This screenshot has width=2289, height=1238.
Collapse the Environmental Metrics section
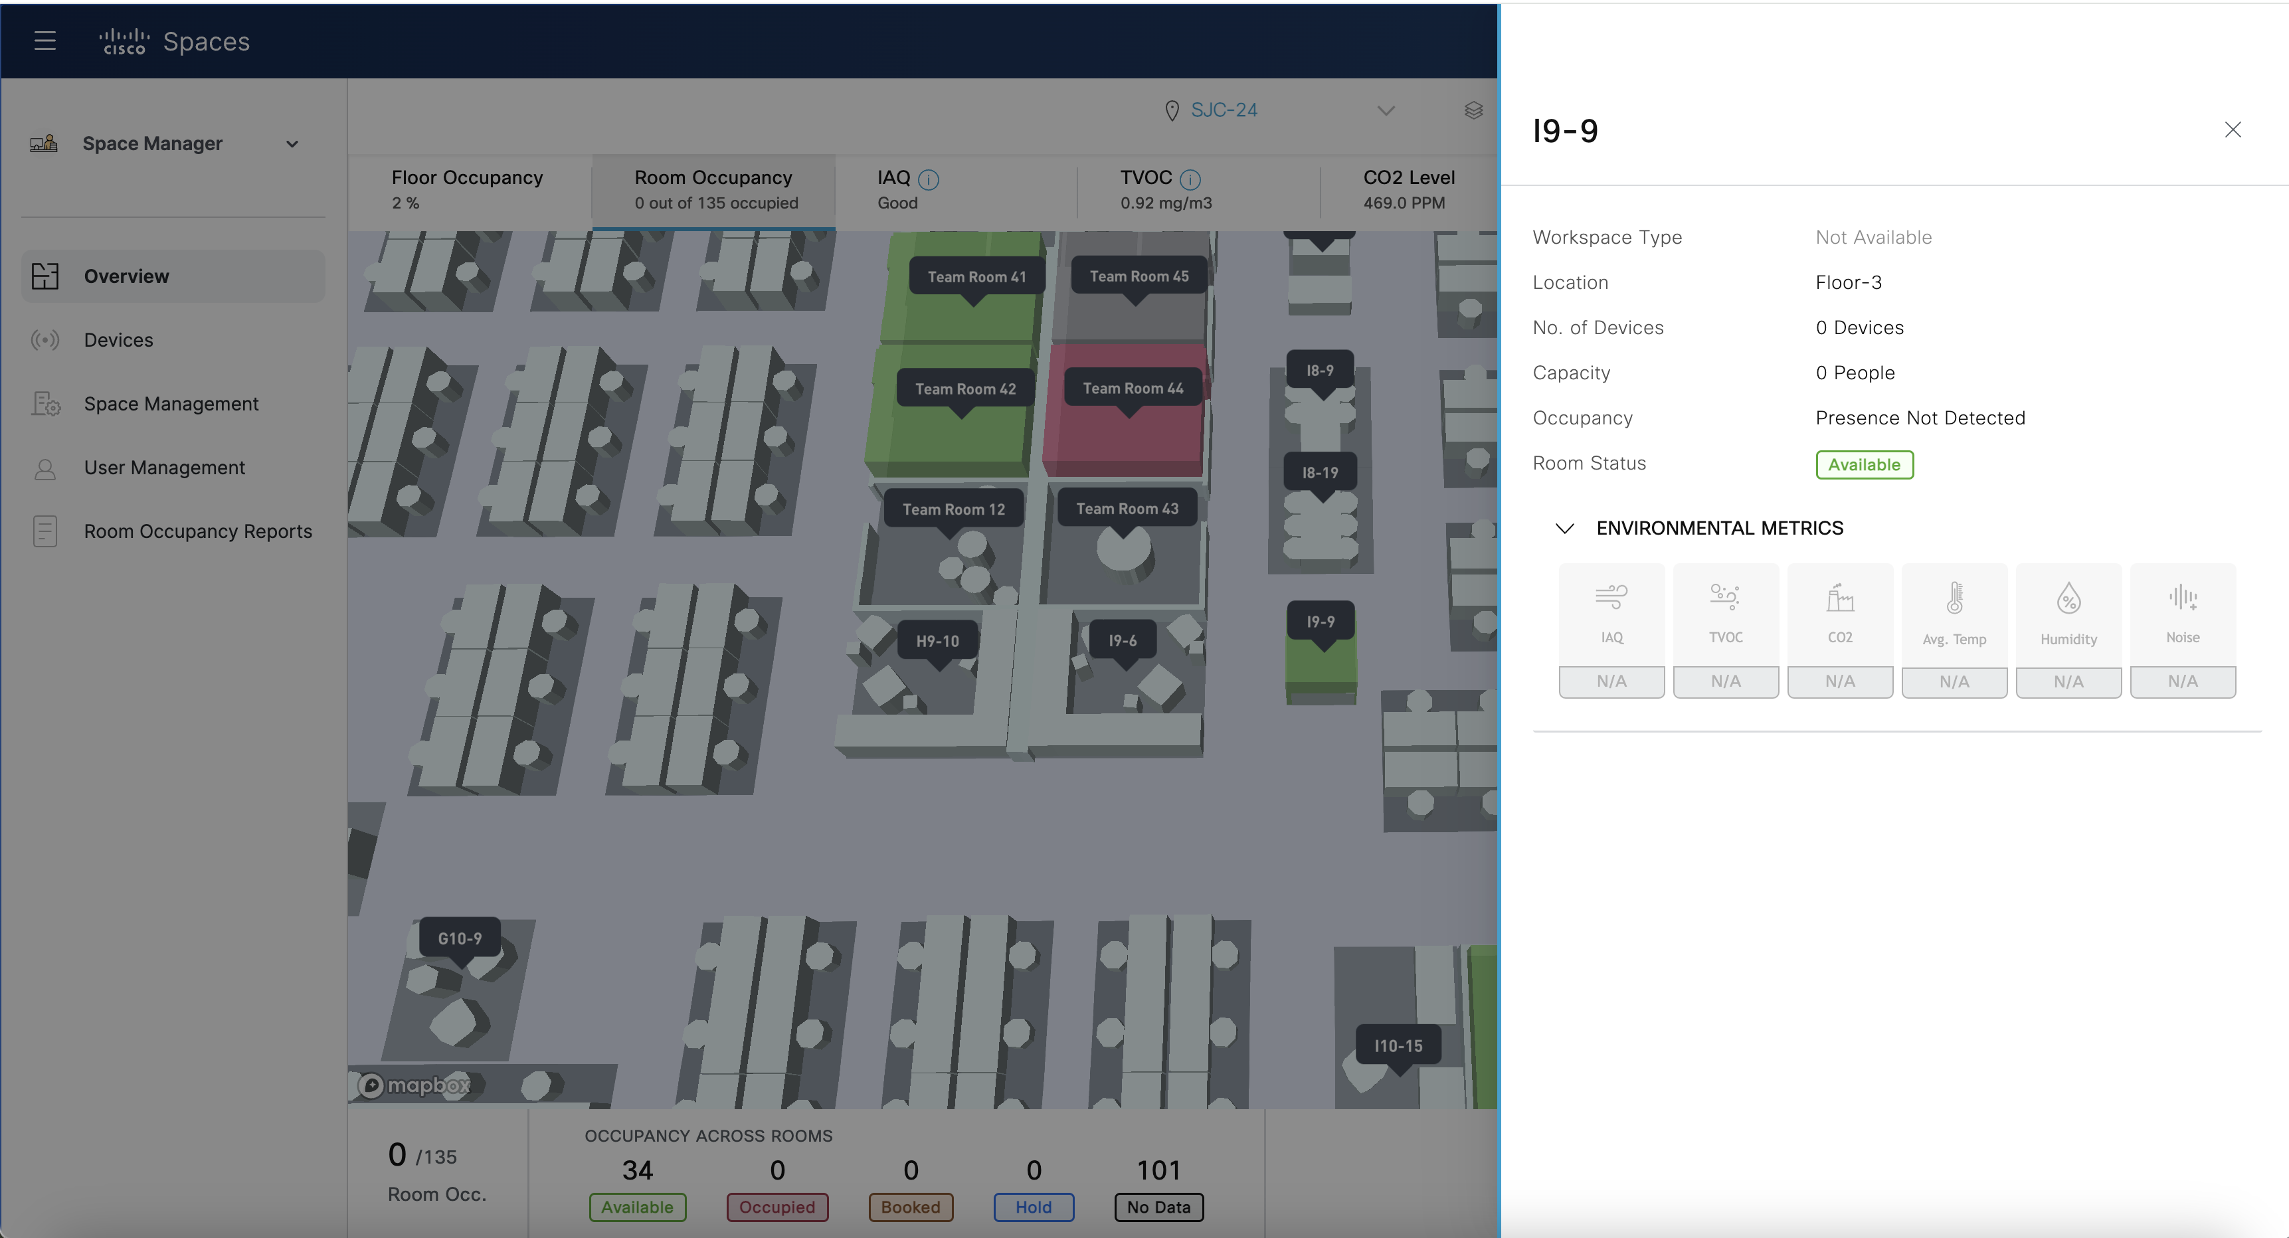pyautogui.click(x=1565, y=529)
